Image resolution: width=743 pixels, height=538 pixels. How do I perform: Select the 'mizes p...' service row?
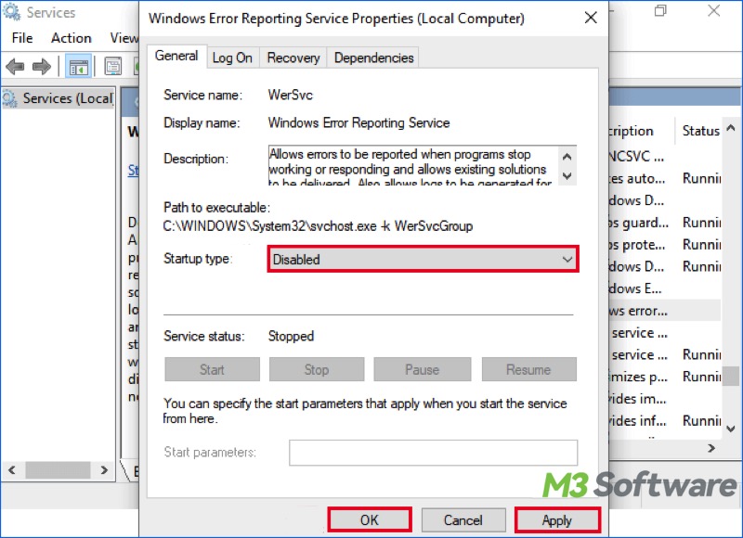click(x=664, y=377)
